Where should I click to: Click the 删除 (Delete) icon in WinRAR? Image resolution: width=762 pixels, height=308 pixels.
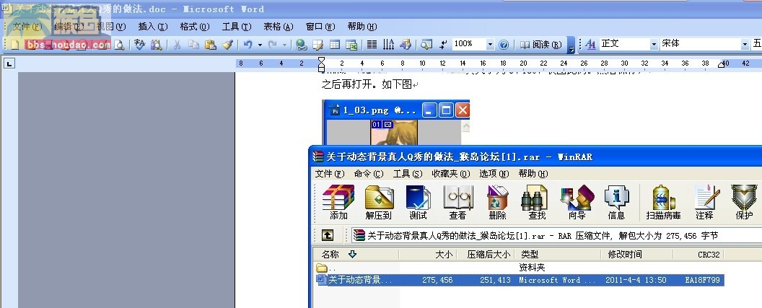(498, 202)
